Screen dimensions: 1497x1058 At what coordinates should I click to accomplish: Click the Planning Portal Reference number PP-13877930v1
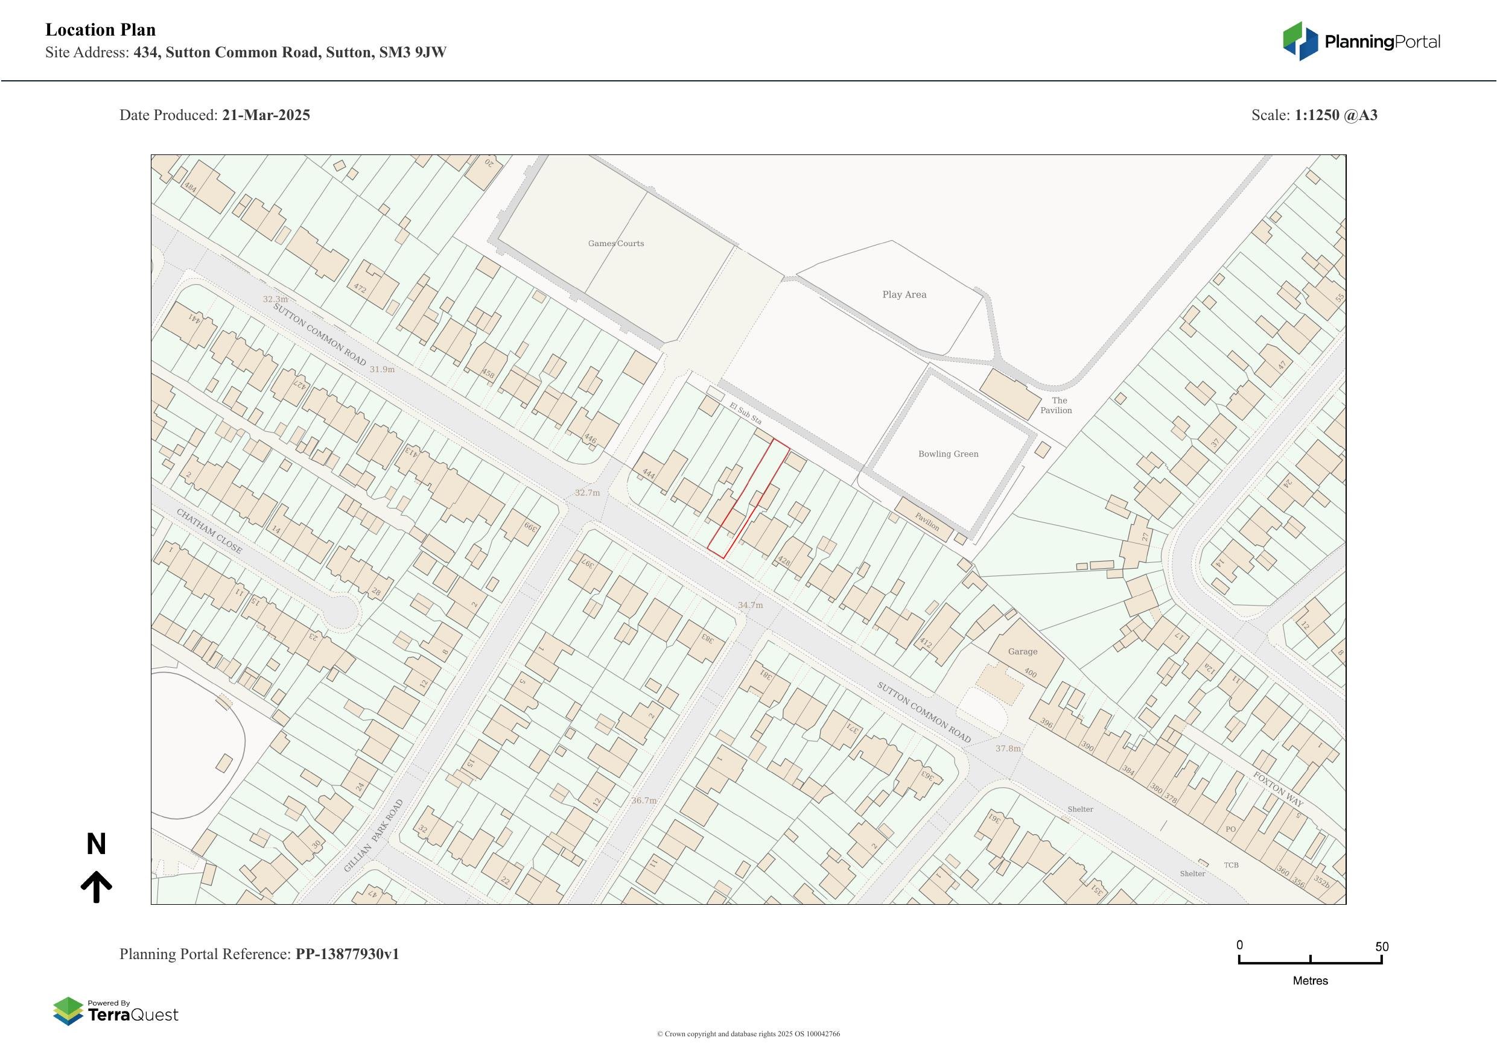click(x=347, y=954)
